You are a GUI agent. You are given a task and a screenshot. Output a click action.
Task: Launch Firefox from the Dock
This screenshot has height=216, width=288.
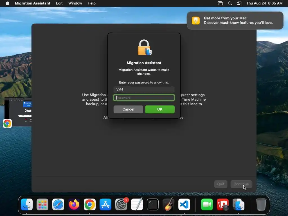point(74,204)
